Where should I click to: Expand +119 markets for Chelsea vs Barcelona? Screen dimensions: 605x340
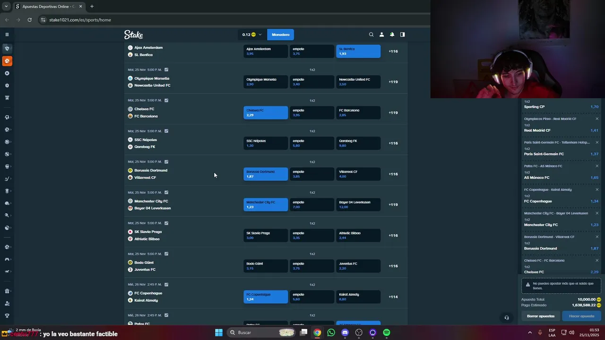(393, 112)
